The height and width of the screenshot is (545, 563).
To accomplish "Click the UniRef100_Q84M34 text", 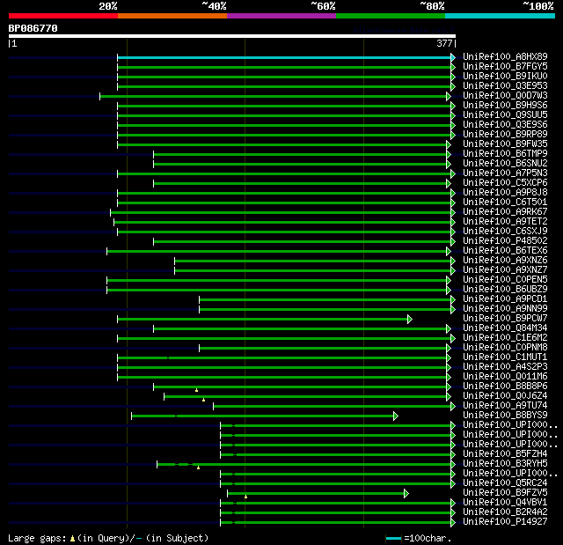I will [505, 328].
